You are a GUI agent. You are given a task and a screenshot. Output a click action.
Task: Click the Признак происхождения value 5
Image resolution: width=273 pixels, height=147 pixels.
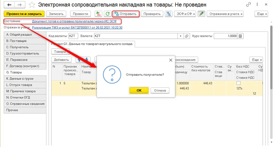71,83
